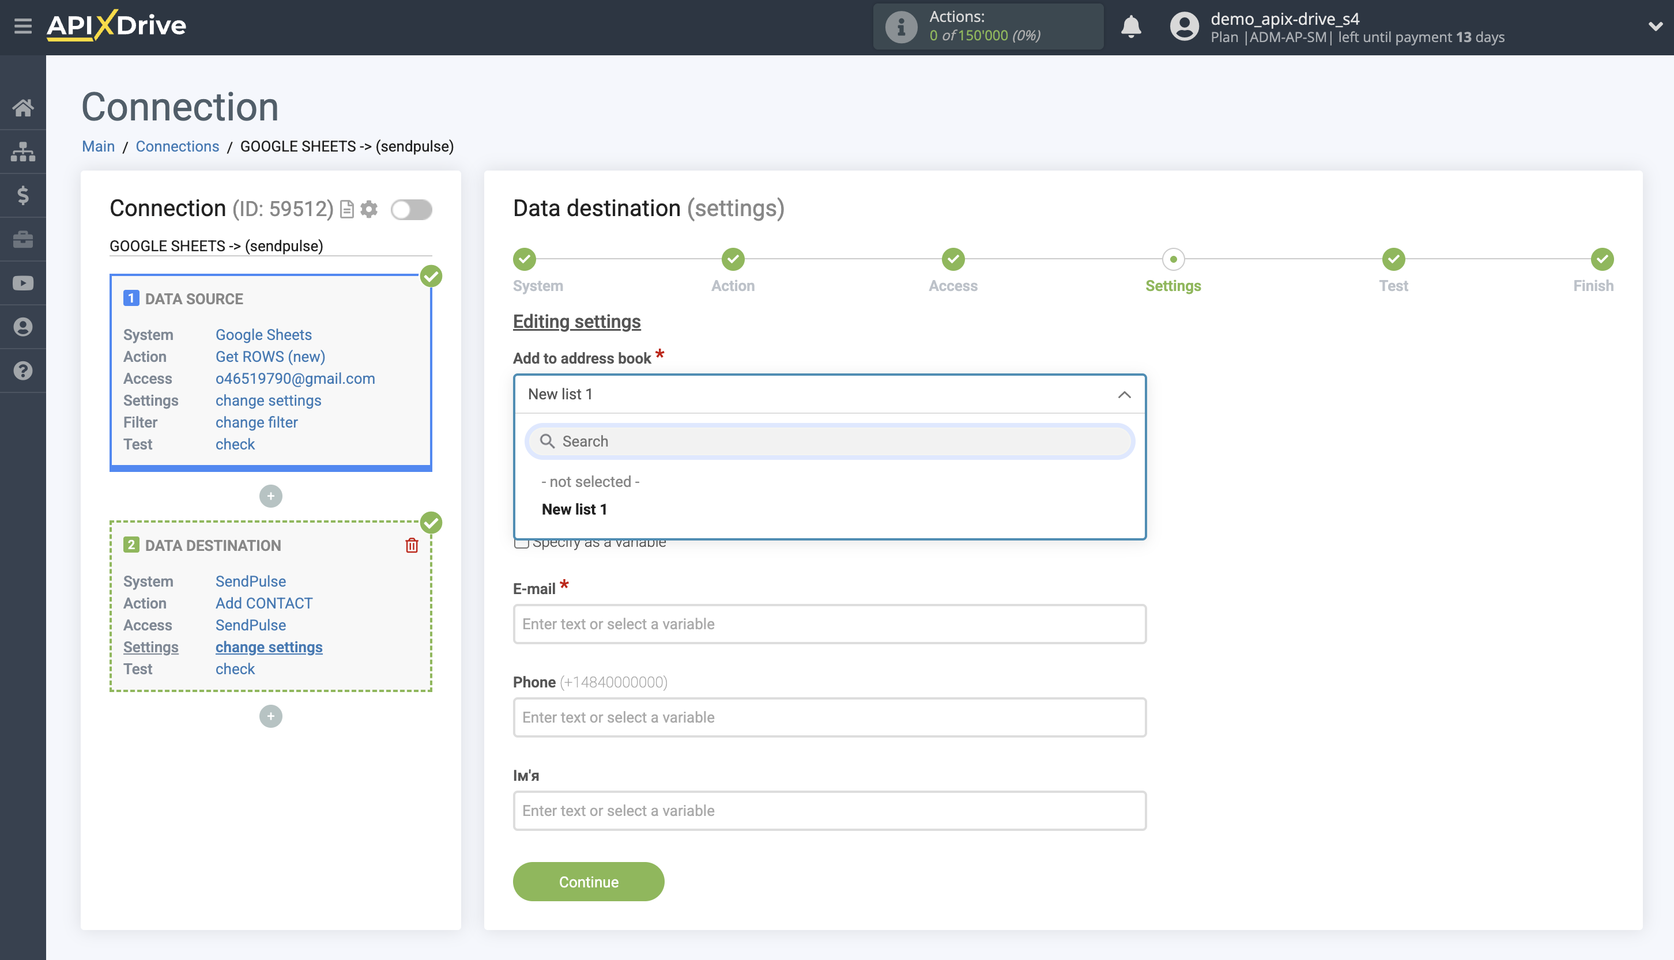Open the 'Add CONTACT' action link
The image size is (1674, 960).
pos(264,603)
